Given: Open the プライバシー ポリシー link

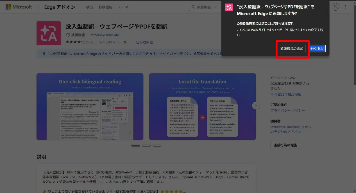Looking at the screenshot, I should point(287,110).
